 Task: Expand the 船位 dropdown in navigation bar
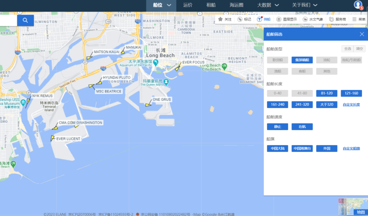pyautogui.click(x=162, y=5)
